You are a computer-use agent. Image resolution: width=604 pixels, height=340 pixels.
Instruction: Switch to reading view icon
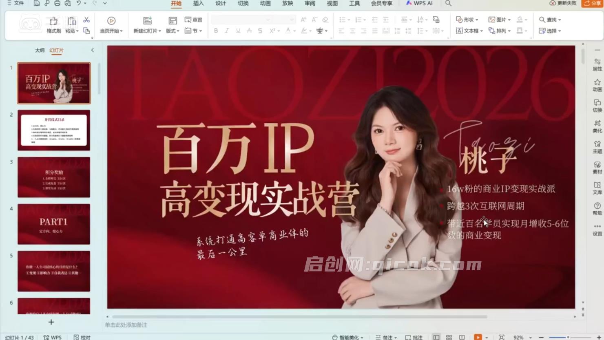[462, 337]
